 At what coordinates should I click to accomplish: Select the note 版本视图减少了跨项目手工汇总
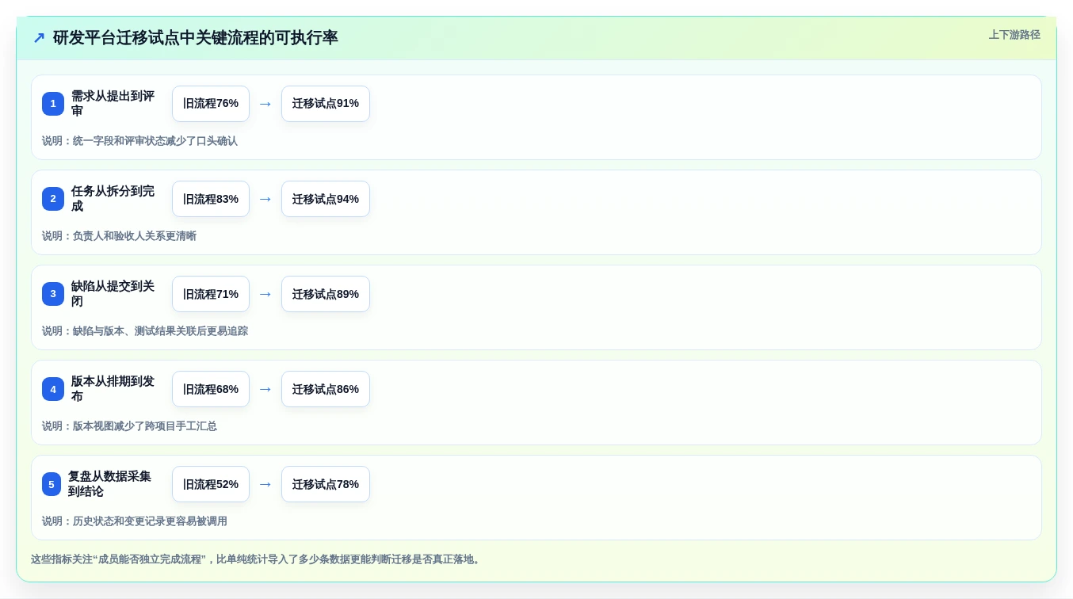pos(145,426)
